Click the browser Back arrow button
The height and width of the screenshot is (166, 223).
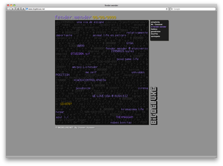click(x=9, y=9)
